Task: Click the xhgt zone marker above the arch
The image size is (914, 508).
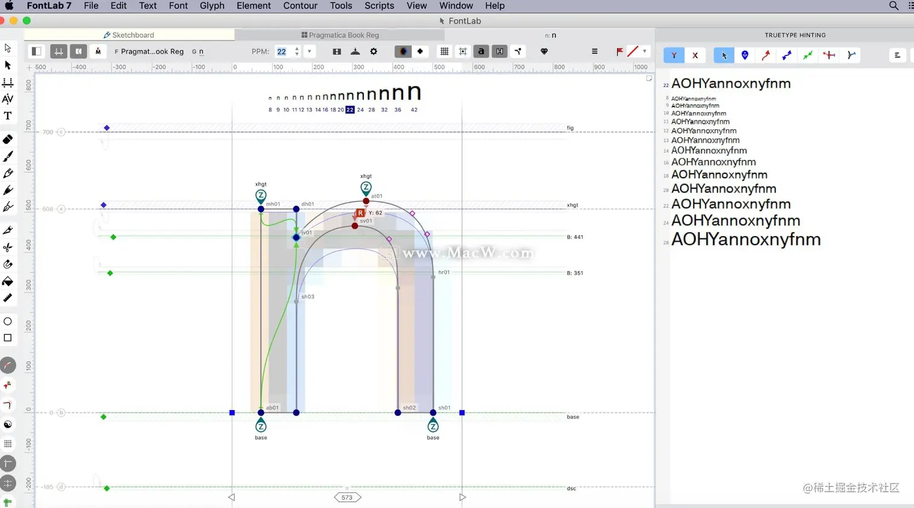Action: tap(366, 188)
